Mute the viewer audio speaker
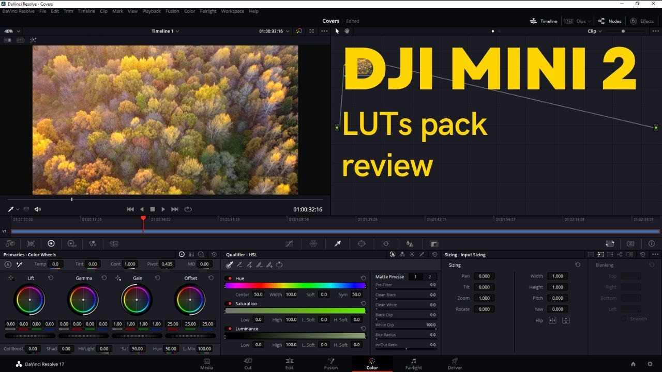 pos(38,209)
